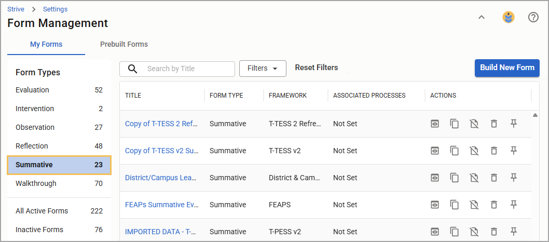This screenshot has height=242, width=549.
Task: Open the Filters dropdown
Action: point(263,69)
